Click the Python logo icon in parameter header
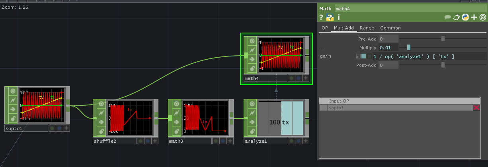 click(465, 17)
